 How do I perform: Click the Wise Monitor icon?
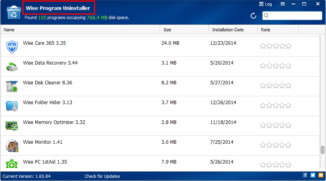[12, 145]
